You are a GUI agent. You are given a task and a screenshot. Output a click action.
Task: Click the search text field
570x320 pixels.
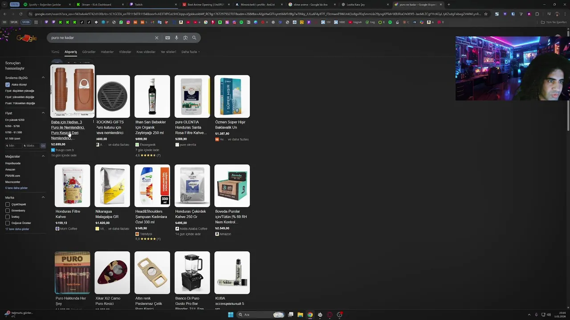(100, 38)
